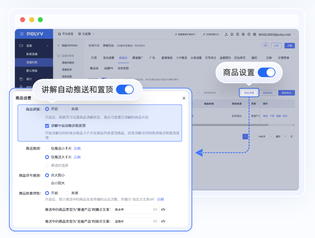The height and width of the screenshot is (238, 315).
Task: Switch to the 渠道推广 tab
Action: [x=137, y=58]
